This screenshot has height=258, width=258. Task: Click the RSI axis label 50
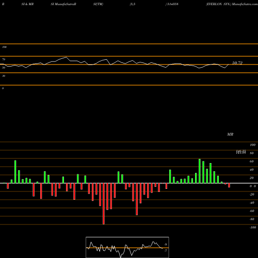(x=4, y=68)
